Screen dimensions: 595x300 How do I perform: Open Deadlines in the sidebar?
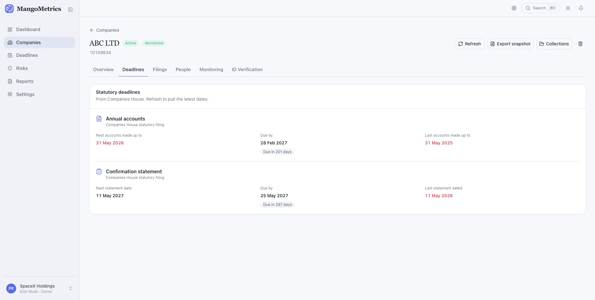39,55
